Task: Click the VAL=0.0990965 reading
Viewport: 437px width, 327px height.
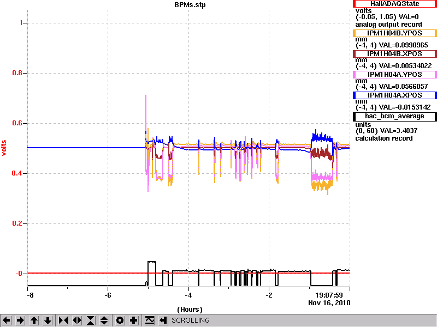Action: point(403,45)
